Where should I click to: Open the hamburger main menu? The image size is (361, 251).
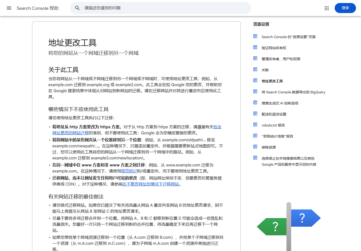(9, 8)
